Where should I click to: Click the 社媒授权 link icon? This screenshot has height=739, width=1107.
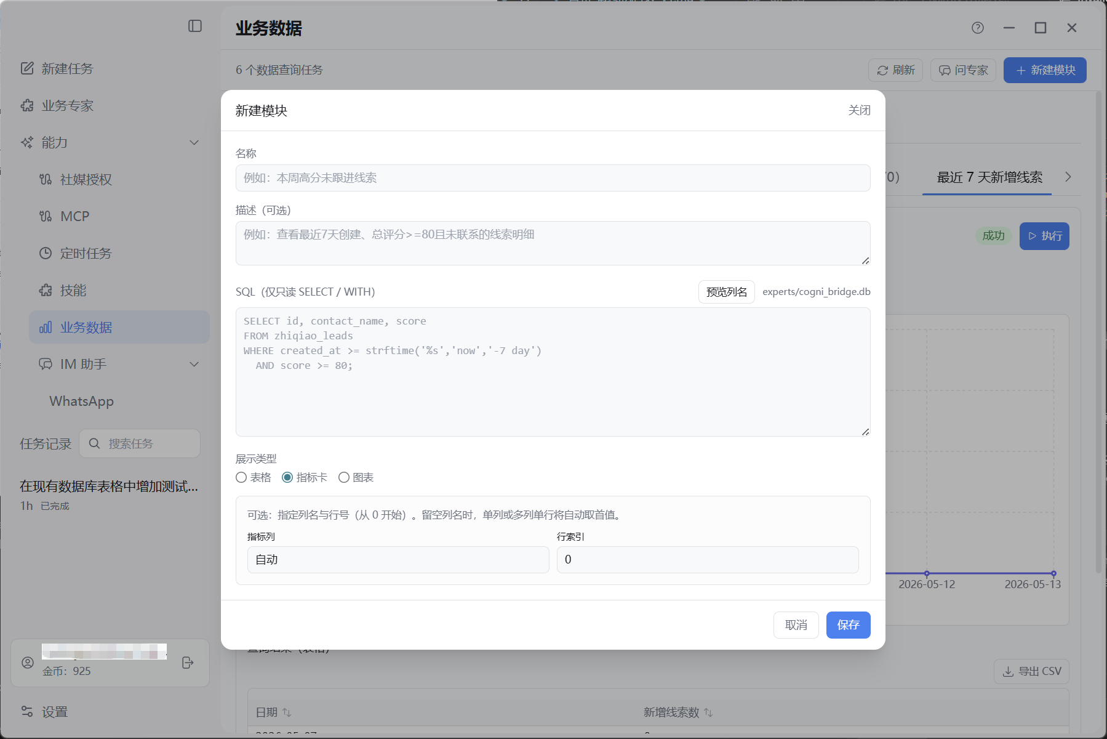[x=46, y=179]
